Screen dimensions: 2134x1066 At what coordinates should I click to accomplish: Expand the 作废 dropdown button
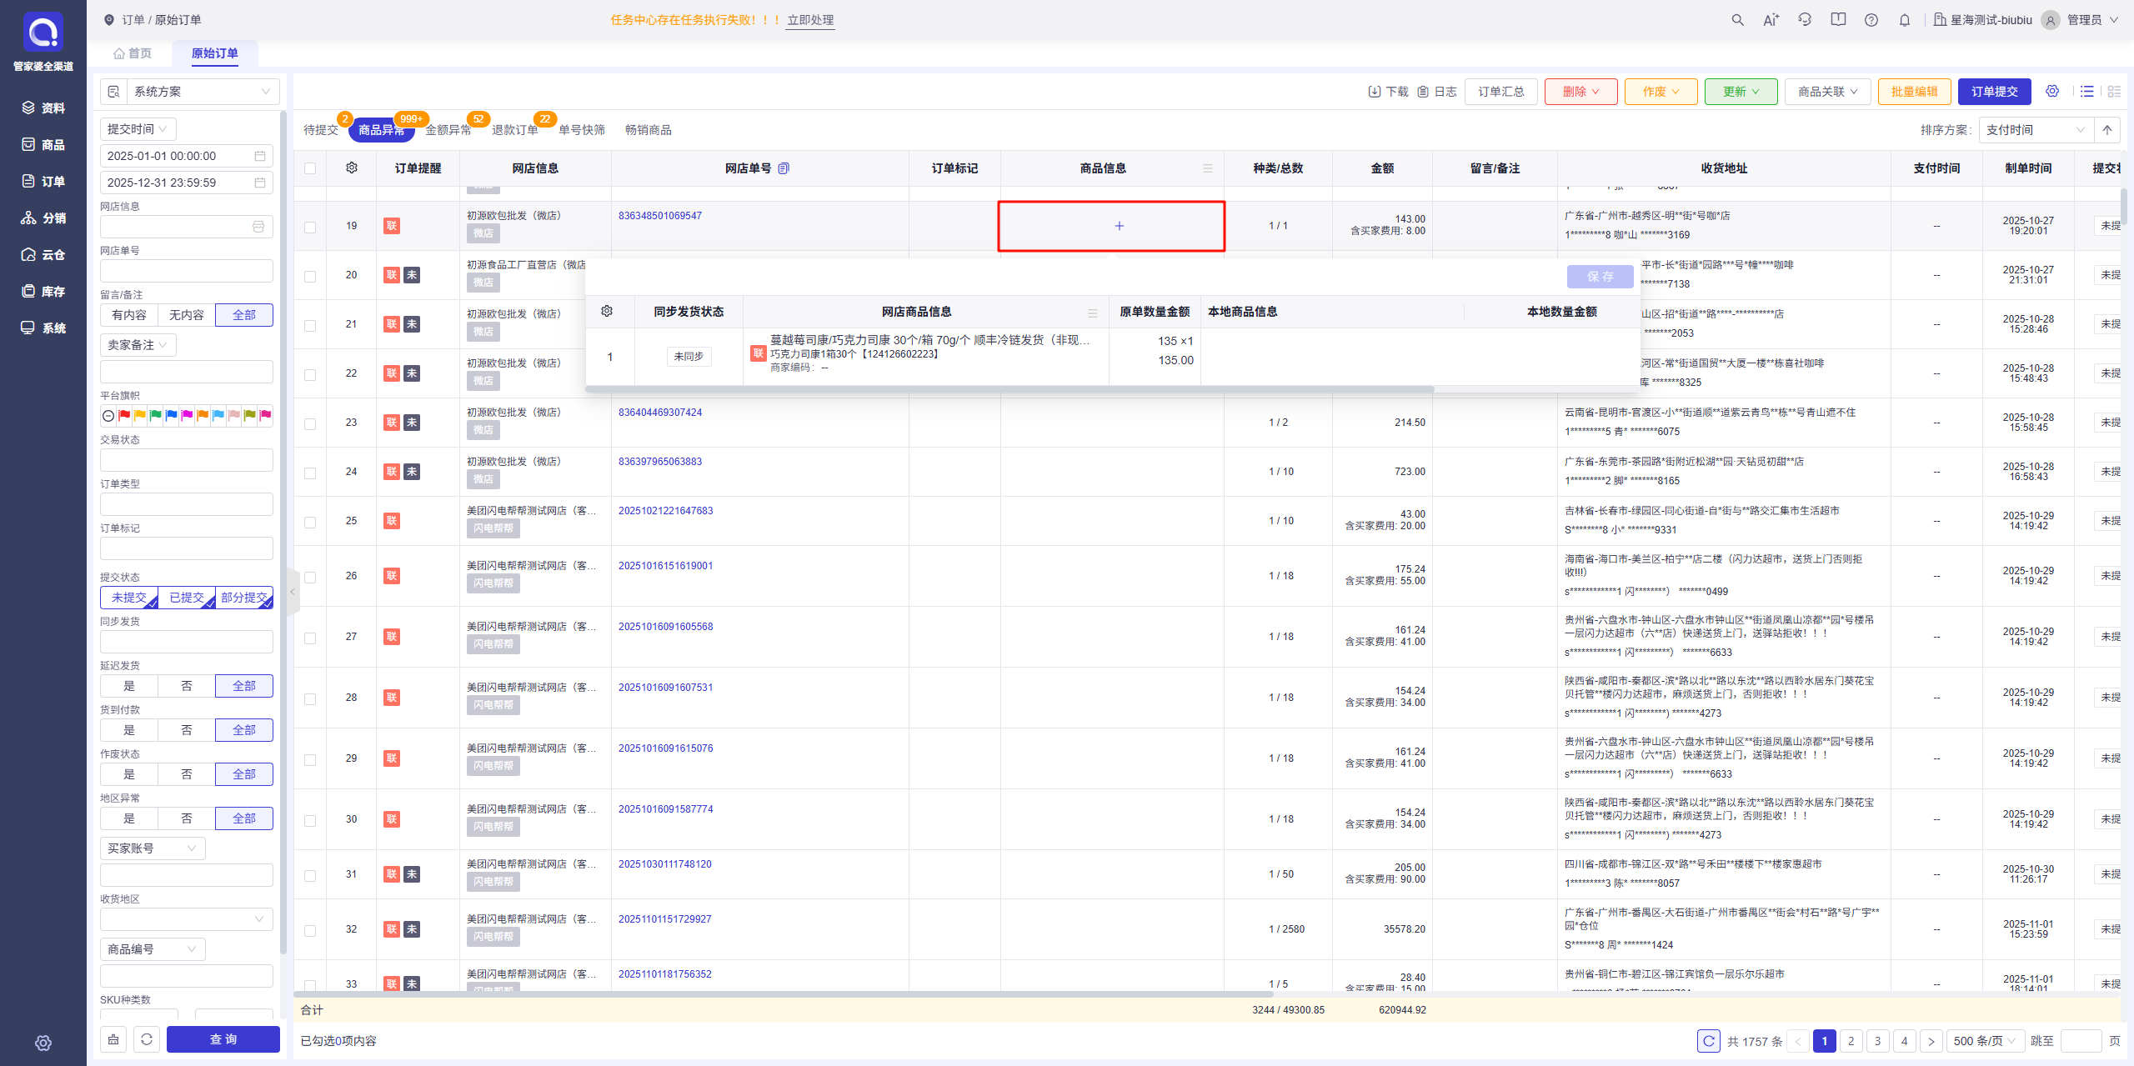coord(1661,92)
